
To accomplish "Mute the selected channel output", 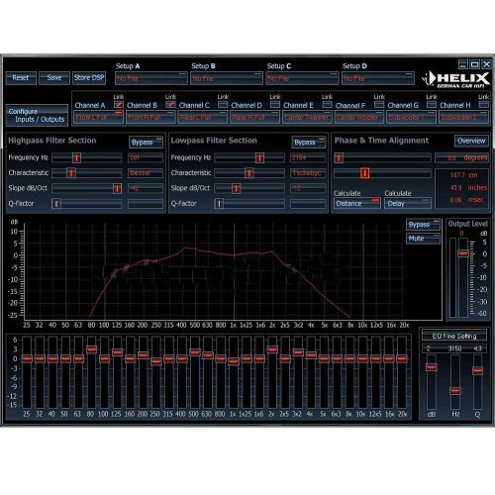I will coord(423,239).
